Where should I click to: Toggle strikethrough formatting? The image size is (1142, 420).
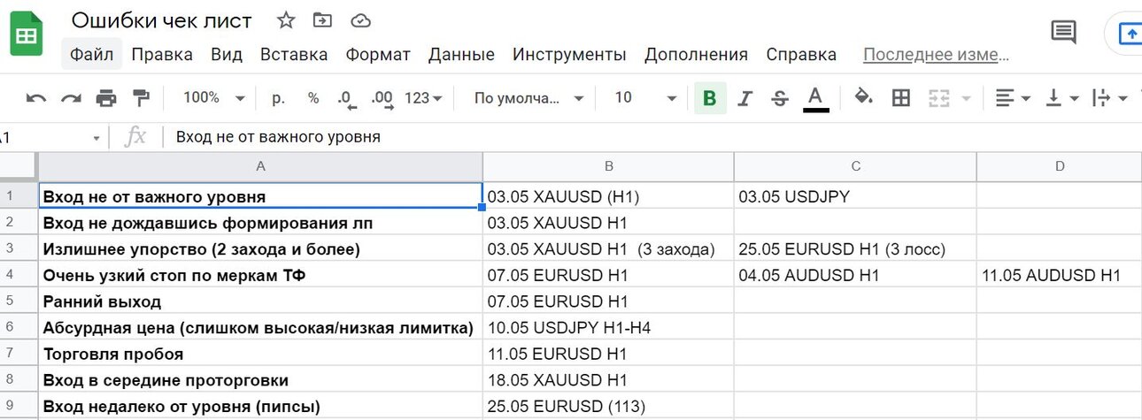click(x=780, y=98)
